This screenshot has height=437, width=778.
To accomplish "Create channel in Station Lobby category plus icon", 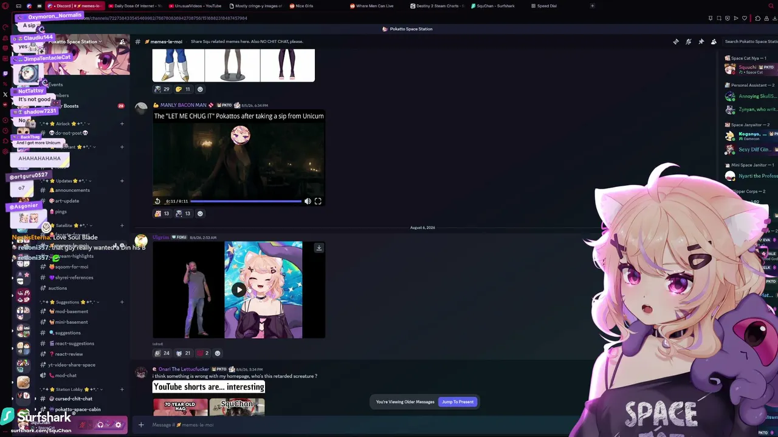I will point(122,389).
